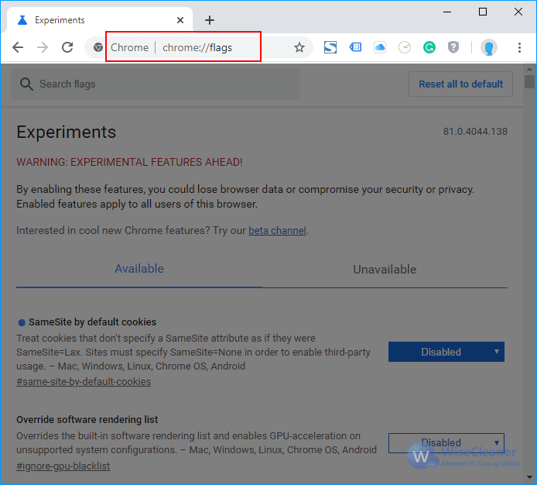Open the Override software rendering list dropdown
The width and height of the screenshot is (537, 485).
click(446, 443)
